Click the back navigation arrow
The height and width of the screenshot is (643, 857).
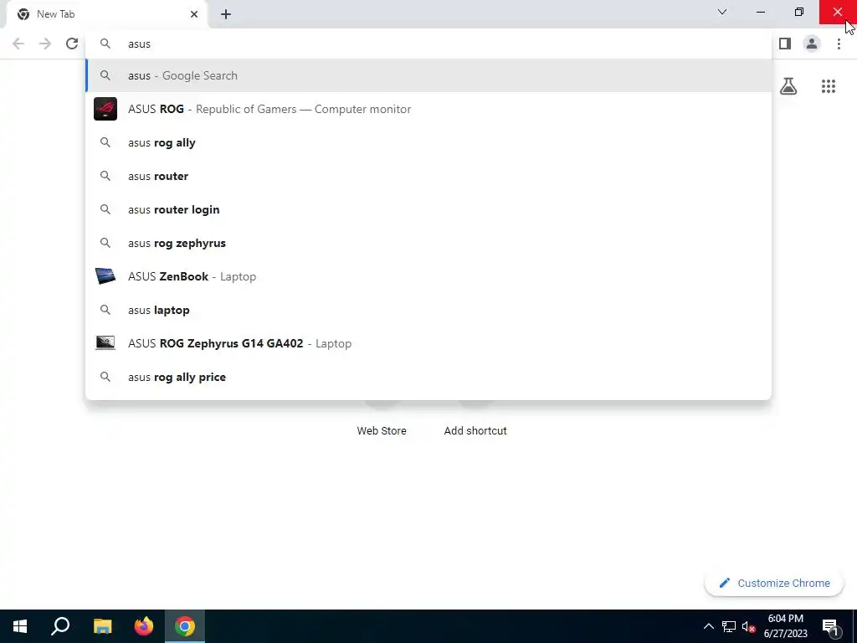pyautogui.click(x=18, y=44)
